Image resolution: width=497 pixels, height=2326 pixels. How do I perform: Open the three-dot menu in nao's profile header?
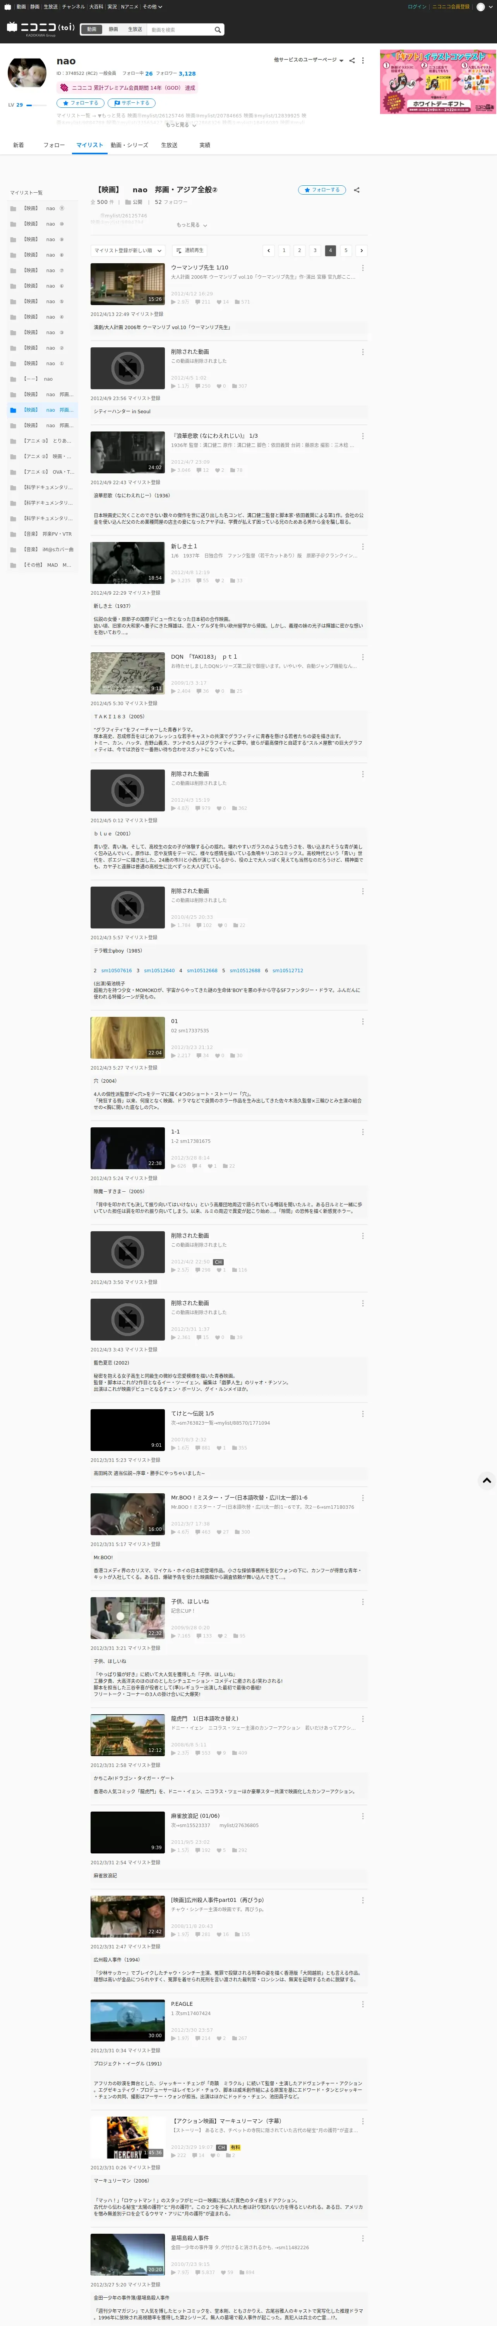tap(363, 60)
